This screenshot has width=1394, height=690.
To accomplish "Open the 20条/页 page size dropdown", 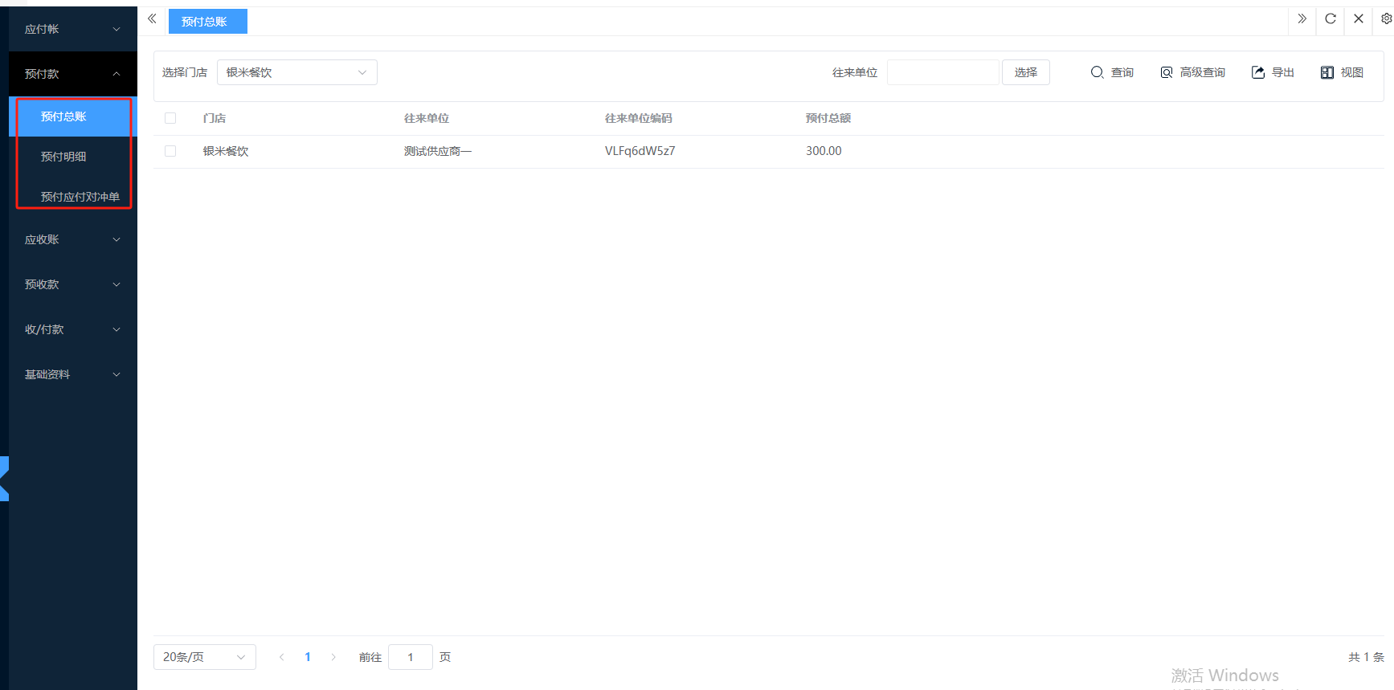I will (204, 657).
